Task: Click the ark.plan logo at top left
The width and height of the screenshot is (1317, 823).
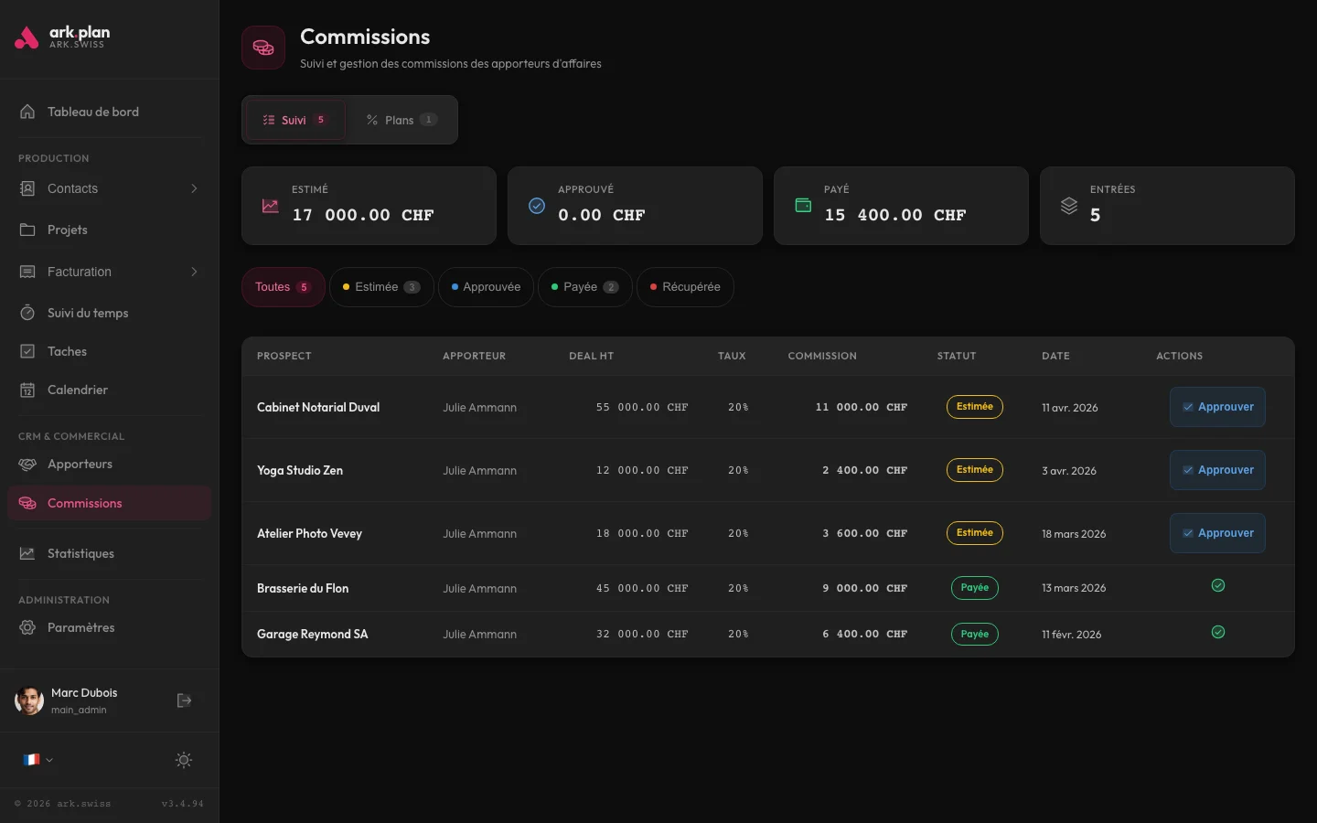Action: click(x=61, y=37)
